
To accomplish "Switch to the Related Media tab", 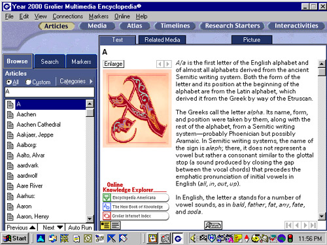I will pyautogui.click(x=162, y=40).
